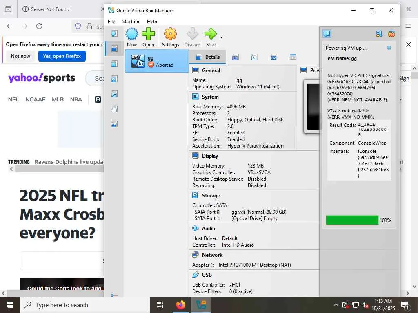Click Windows Start button on taskbar
418x313 pixels.
tap(10, 305)
